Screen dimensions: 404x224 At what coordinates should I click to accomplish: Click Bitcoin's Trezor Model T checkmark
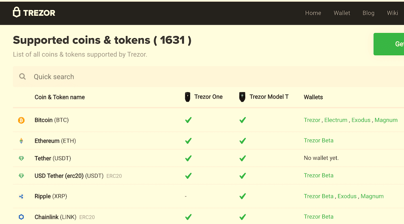tap(243, 120)
